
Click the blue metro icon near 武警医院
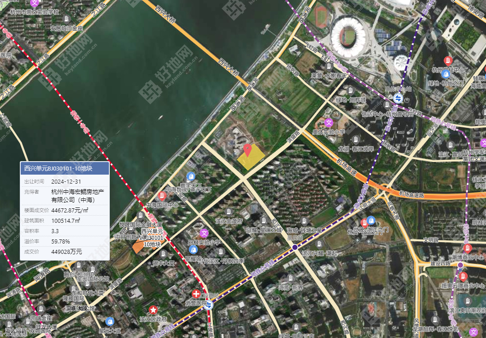[209, 305]
